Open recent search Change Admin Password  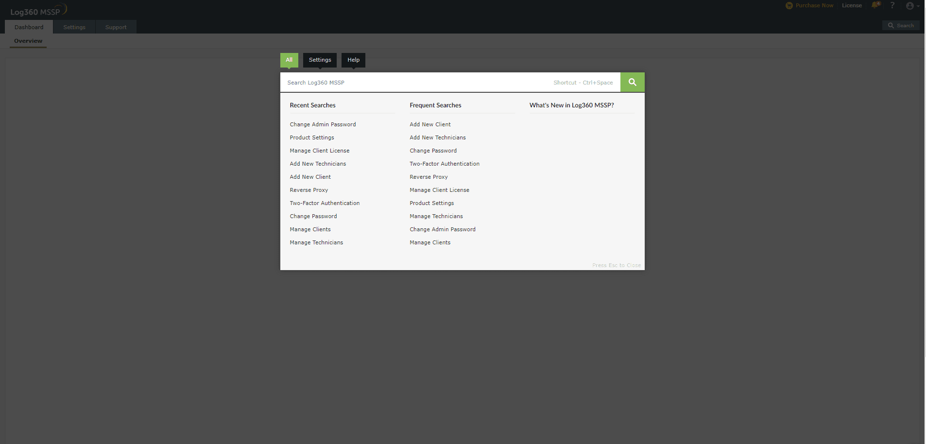click(x=323, y=124)
